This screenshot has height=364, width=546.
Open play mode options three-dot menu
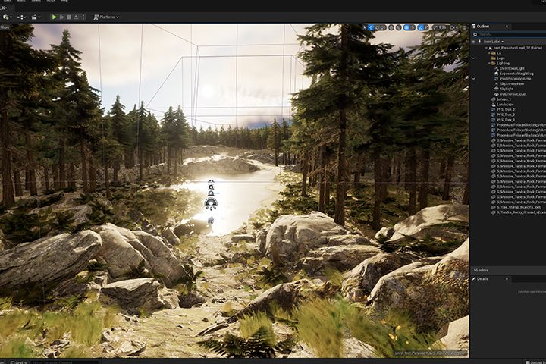coord(83,17)
